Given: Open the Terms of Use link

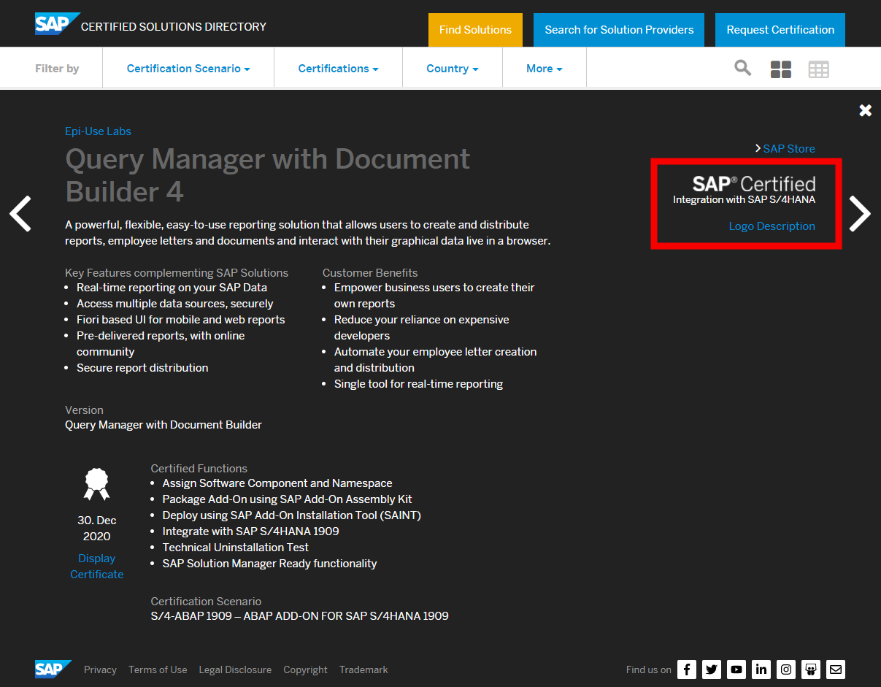Looking at the screenshot, I should click(158, 669).
